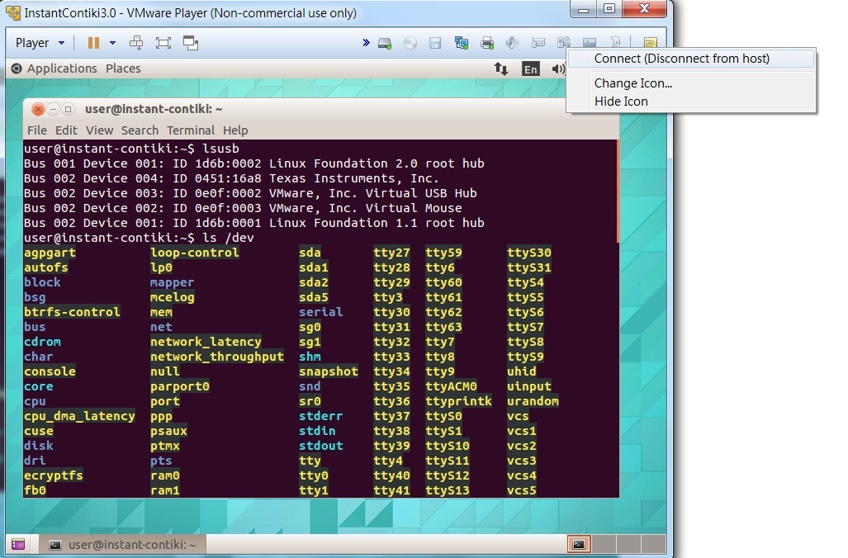Open the Places menu in Ubuntu panel
Viewport: 848px width, 558px height.
pos(123,69)
